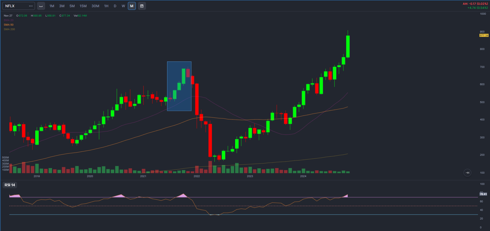Image resolution: width=490 pixels, height=231 pixels.
Task: Switch to the 5M timeframe
Action: 72,6
